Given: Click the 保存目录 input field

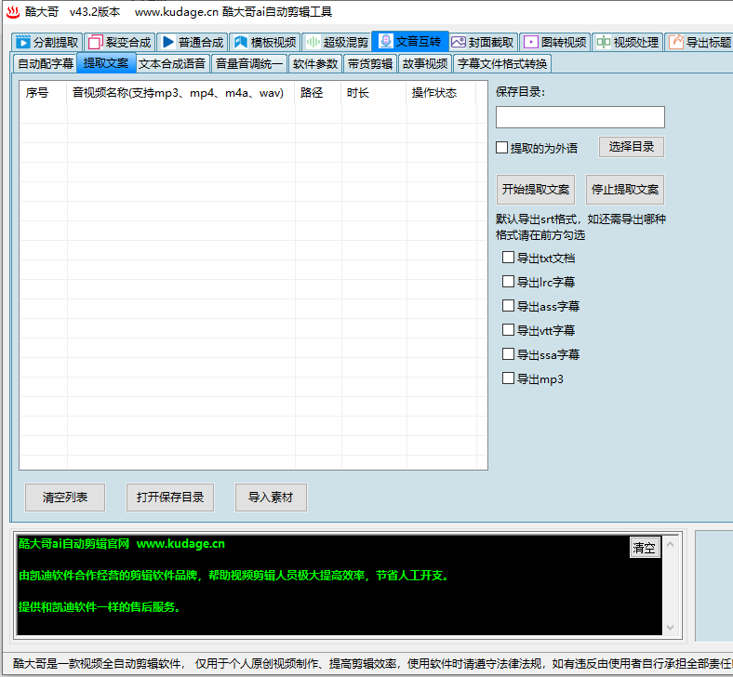Looking at the screenshot, I should pos(580,117).
